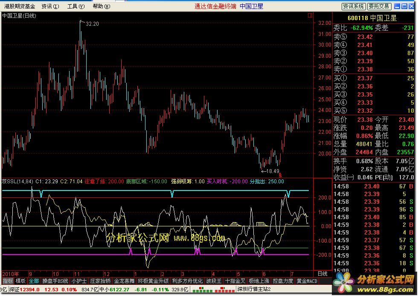This screenshot has height=296, width=418.
Task: Click the 卖⑤ price 23.42 row
Action: 374,37
